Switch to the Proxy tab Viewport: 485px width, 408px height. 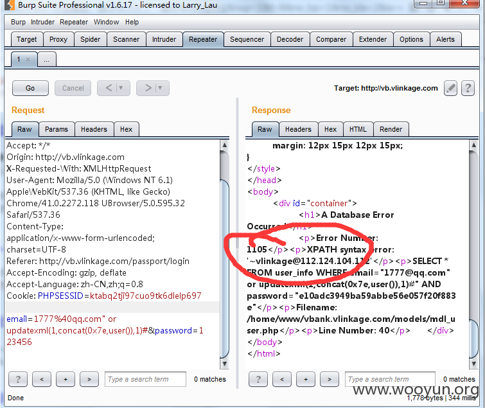coord(58,39)
